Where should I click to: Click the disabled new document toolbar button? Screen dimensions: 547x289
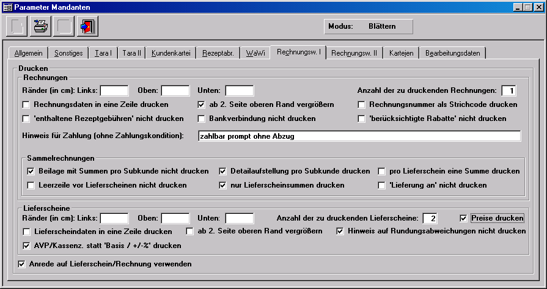[x=17, y=26]
